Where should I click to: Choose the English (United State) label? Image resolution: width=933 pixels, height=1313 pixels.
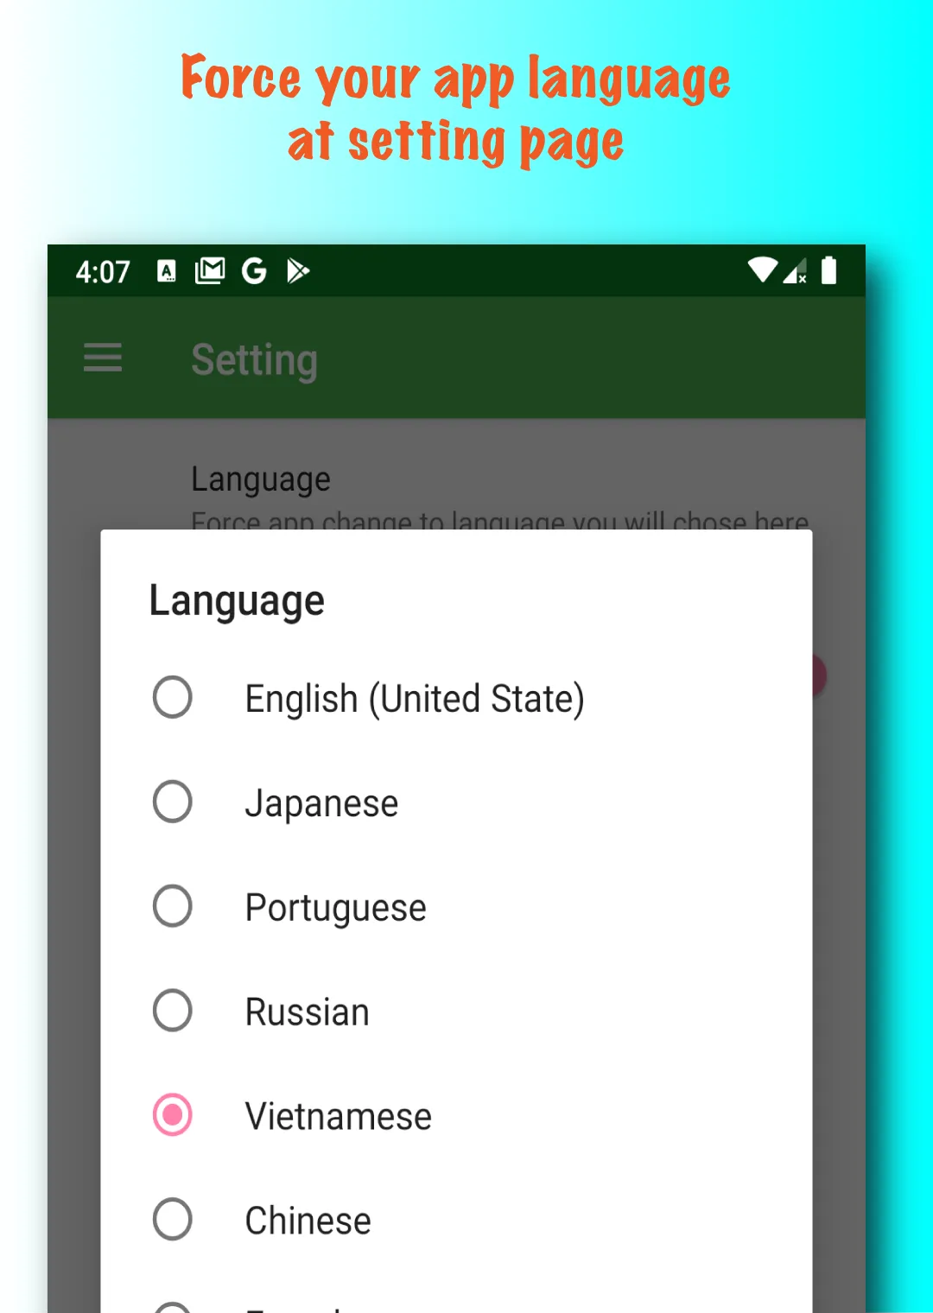tap(415, 699)
